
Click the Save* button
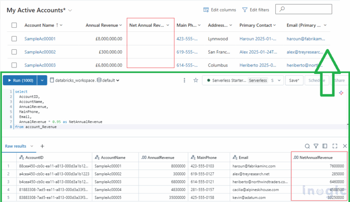point(294,80)
